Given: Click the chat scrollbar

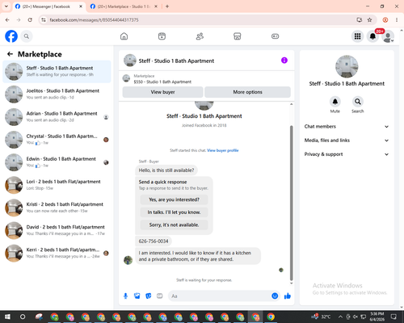Looking at the screenshot, I should click(291, 203).
